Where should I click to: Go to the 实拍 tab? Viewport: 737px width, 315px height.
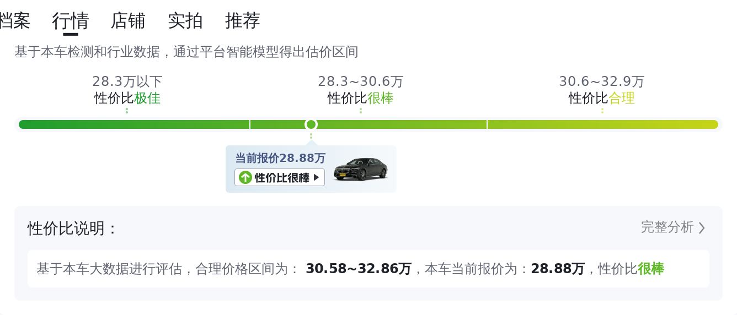[x=185, y=21]
